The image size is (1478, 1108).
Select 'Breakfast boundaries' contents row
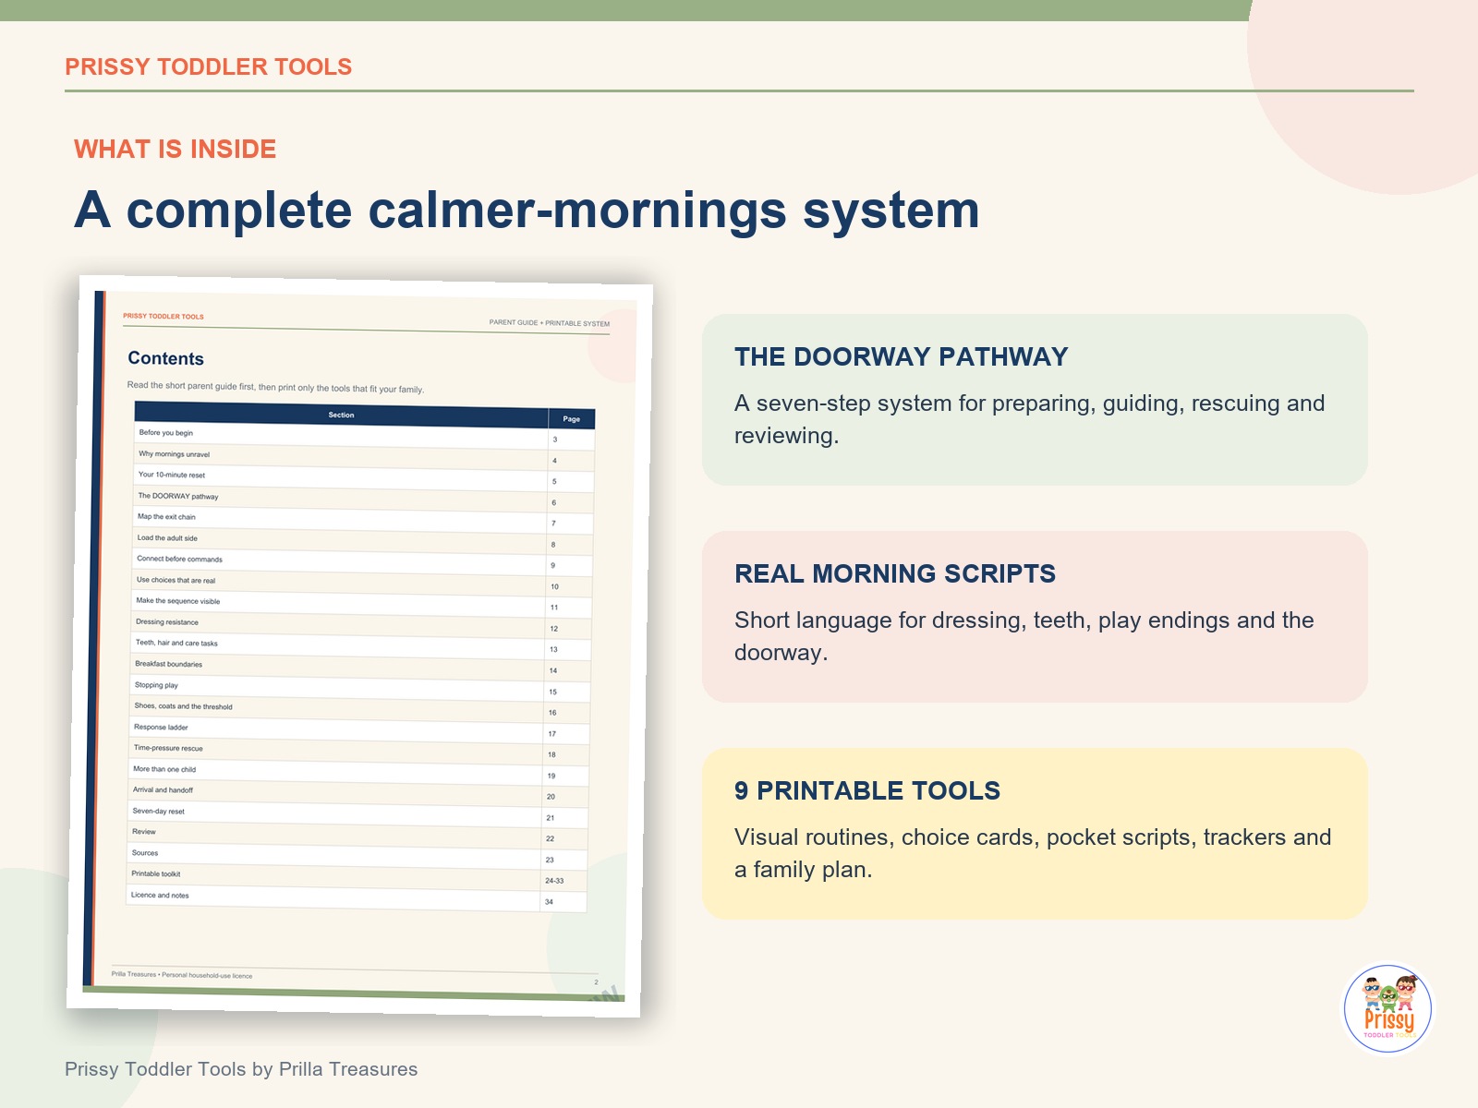[x=359, y=668]
